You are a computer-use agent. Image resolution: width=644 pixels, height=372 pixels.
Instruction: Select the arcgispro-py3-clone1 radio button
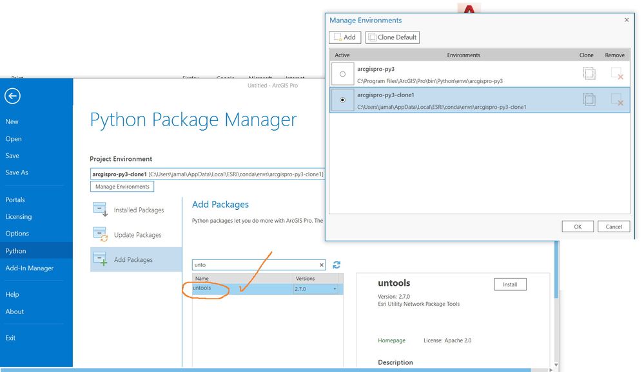click(x=342, y=100)
